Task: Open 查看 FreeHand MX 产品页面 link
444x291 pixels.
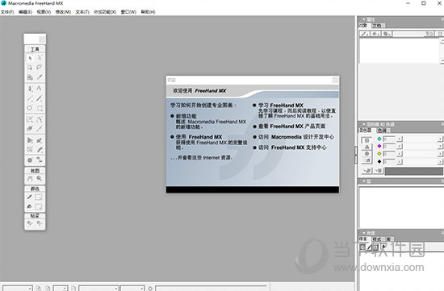Action: point(292,126)
